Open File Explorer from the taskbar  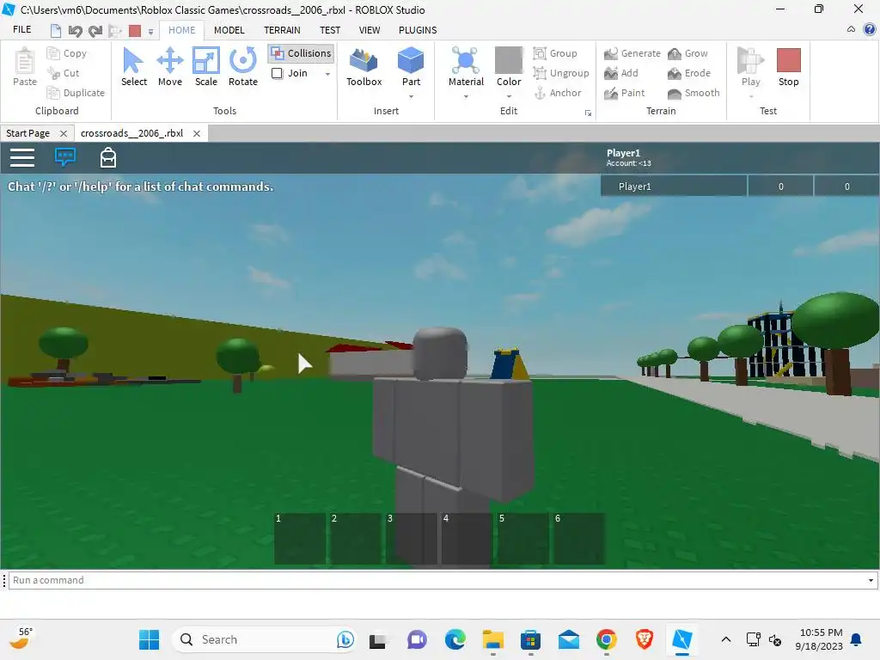492,639
